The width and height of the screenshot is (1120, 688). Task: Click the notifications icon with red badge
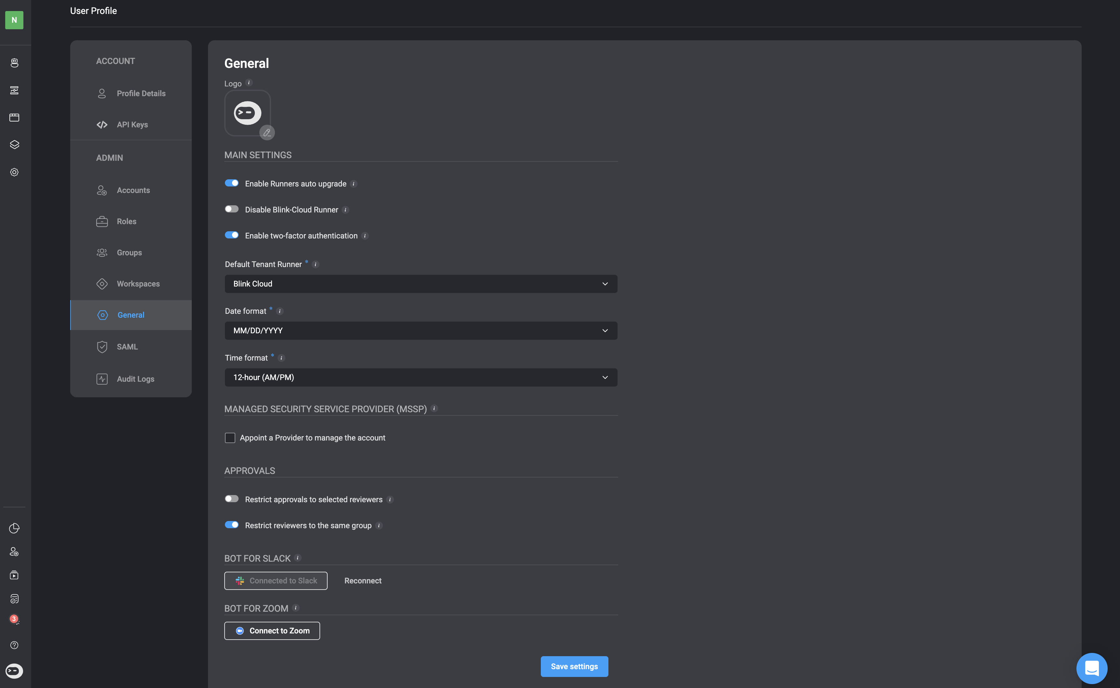click(14, 620)
